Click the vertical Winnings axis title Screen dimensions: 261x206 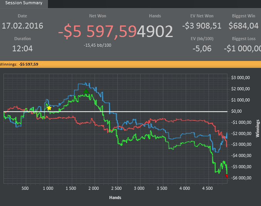pos(258,128)
